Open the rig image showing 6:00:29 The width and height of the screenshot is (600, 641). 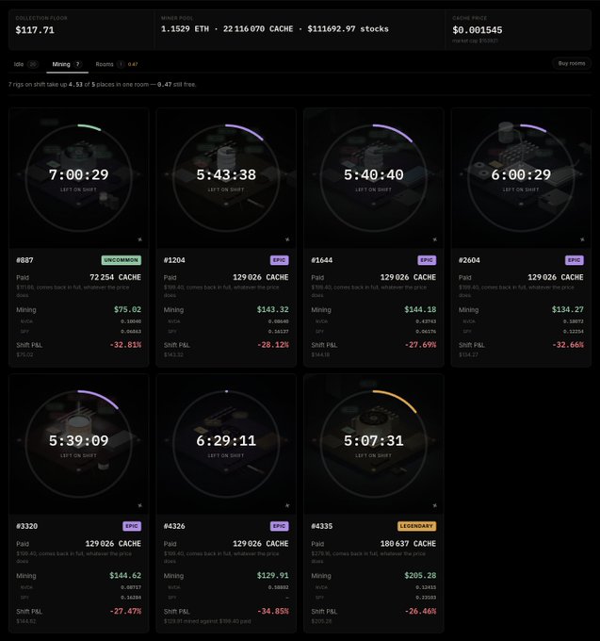(521, 178)
